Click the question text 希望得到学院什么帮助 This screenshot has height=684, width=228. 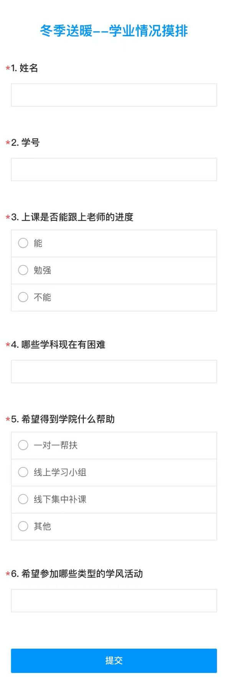coord(68,419)
